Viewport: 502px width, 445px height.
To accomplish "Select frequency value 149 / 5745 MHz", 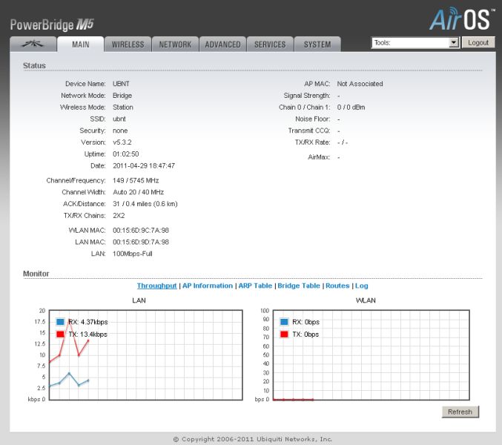I will (136, 180).
